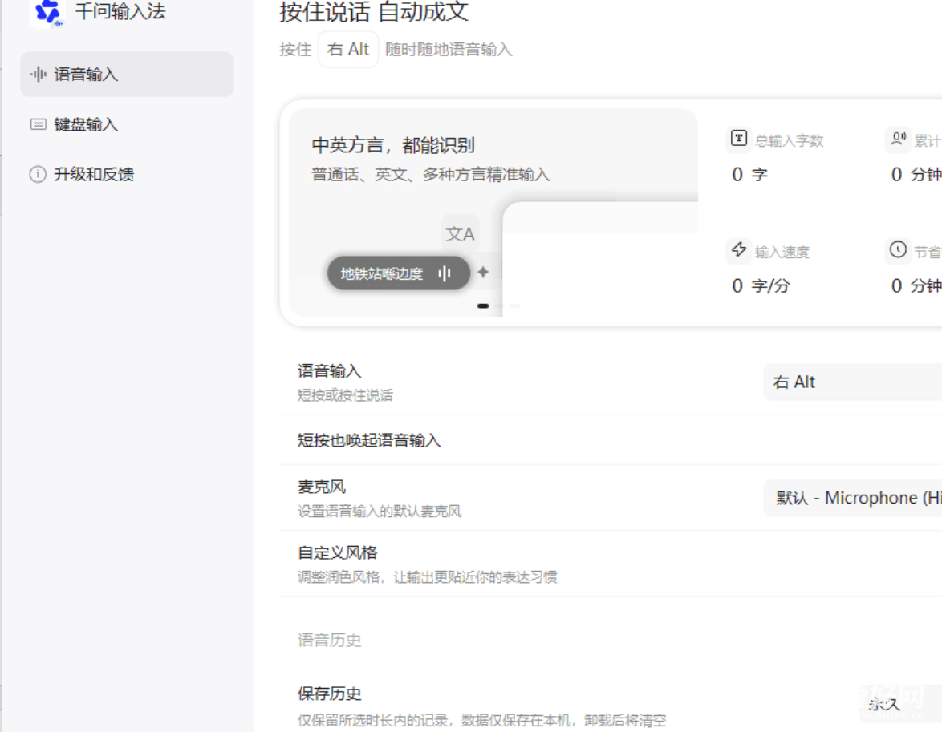
Task: Click the 语音输入 hotkey setting label
Action: point(329,371)
